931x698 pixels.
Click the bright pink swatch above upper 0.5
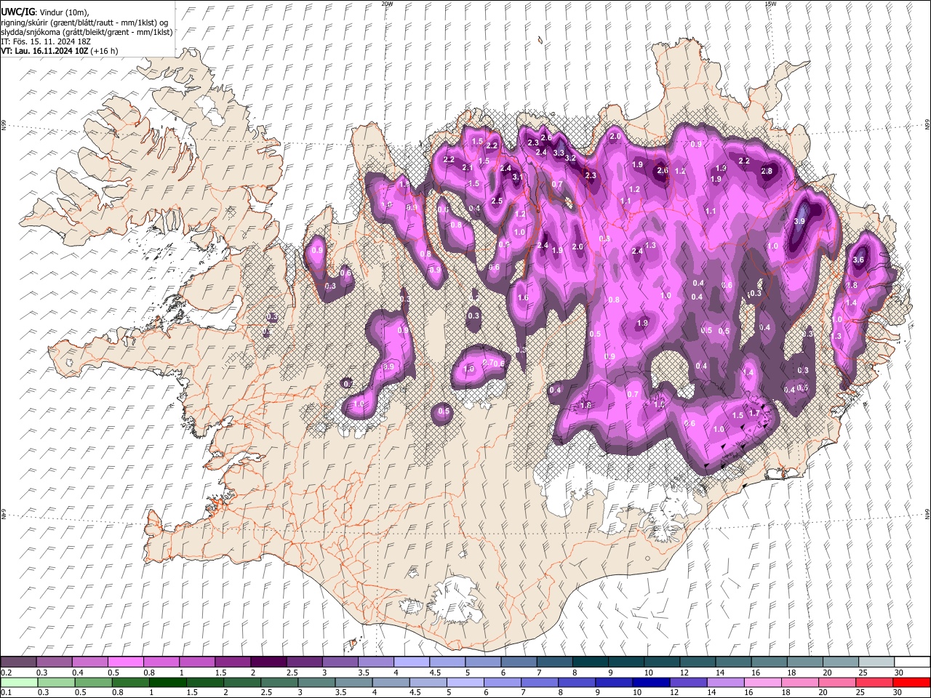tap(125, 662)
